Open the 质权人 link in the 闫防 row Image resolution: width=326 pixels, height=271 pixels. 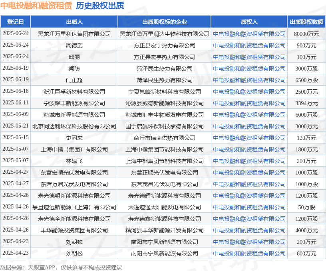click(x=249, y=69)
